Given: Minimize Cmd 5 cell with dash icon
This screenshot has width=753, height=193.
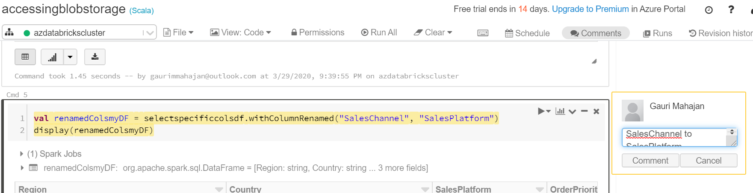Looking at the screenshot, I should [585, 111].
